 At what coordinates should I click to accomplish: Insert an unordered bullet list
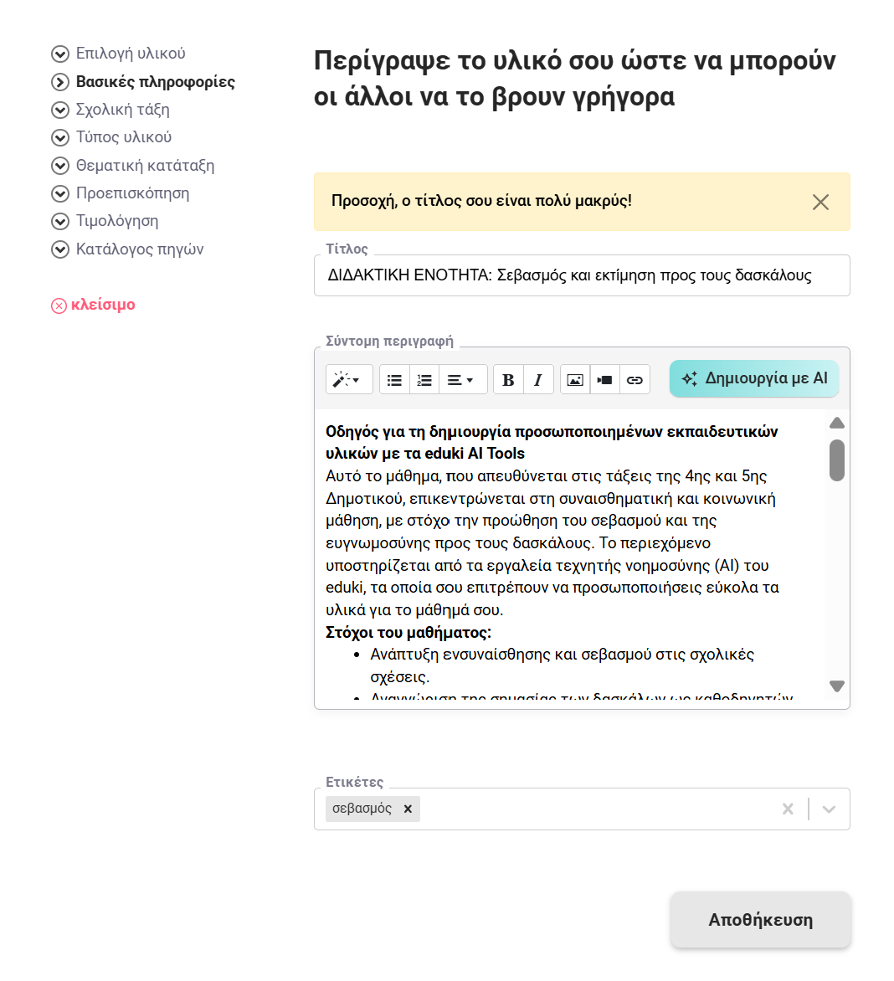point(394,380)
